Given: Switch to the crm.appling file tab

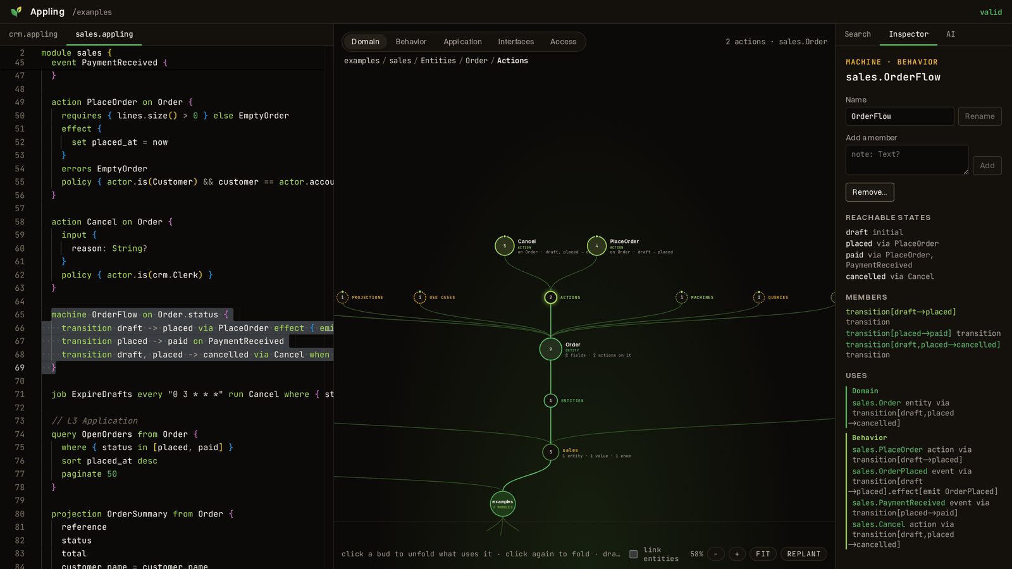Looking at the screenshot, I should click(33, 34).
